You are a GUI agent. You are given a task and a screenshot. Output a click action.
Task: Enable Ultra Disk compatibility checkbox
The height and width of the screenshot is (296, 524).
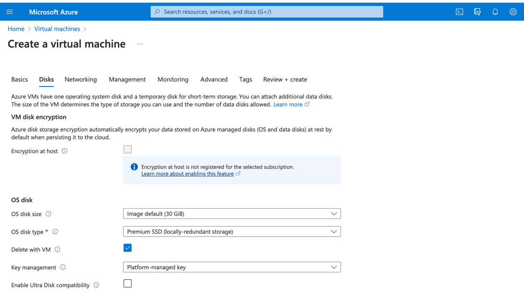(x=128, y=283)
